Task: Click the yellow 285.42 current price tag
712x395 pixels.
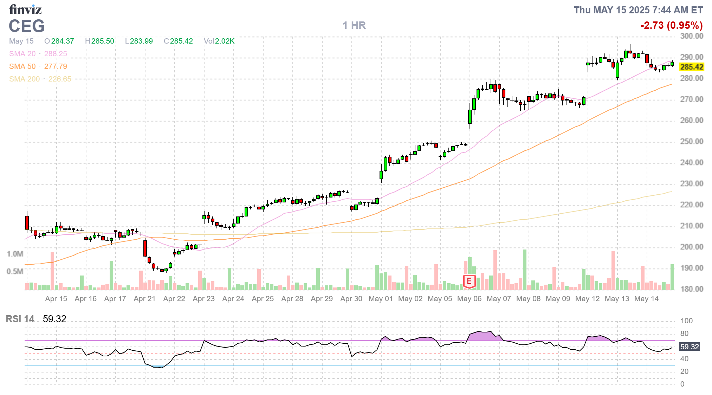Action: tap(691, 67)
